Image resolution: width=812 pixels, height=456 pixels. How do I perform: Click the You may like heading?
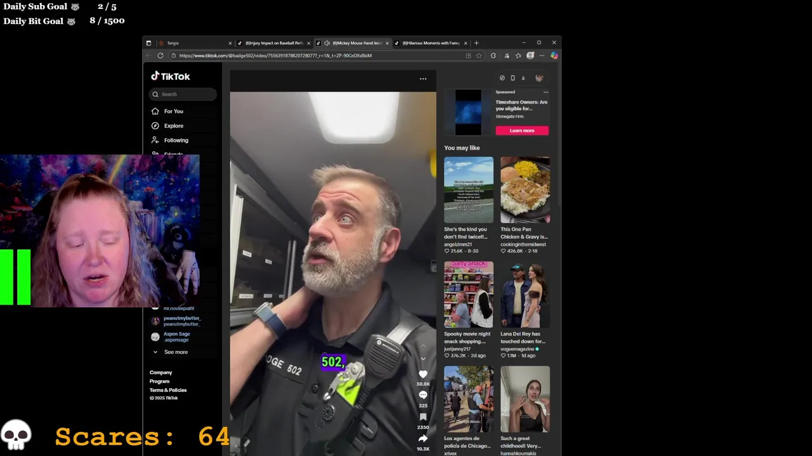462,148
